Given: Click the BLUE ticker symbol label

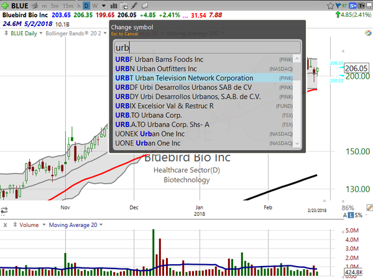Looking at the screenshot, I should [x=20, y=6].
